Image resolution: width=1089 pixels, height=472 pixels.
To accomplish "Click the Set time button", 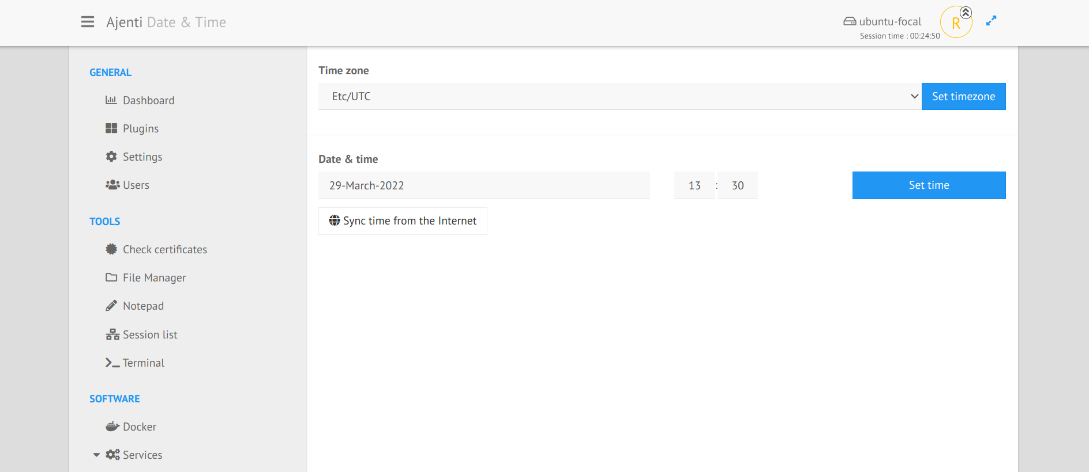I will coord(929,185).
